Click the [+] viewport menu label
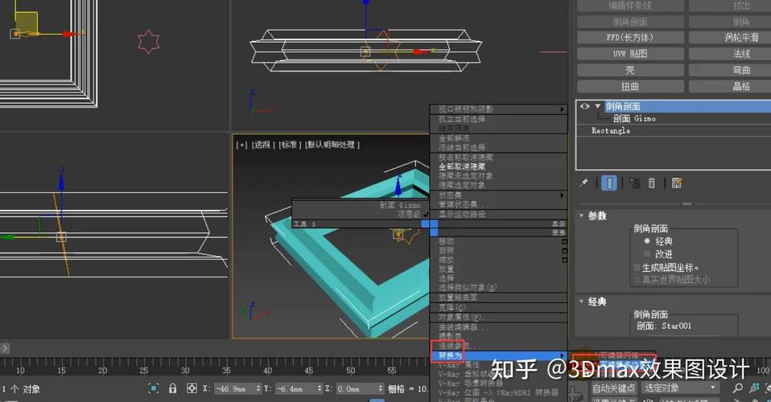Viewport: 771px width, 402px height. (x=241, y=145)
